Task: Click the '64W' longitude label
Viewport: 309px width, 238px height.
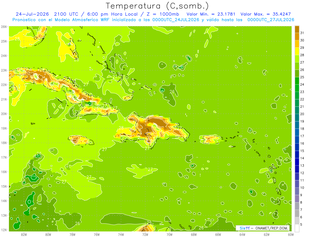Action: [242, 234]
